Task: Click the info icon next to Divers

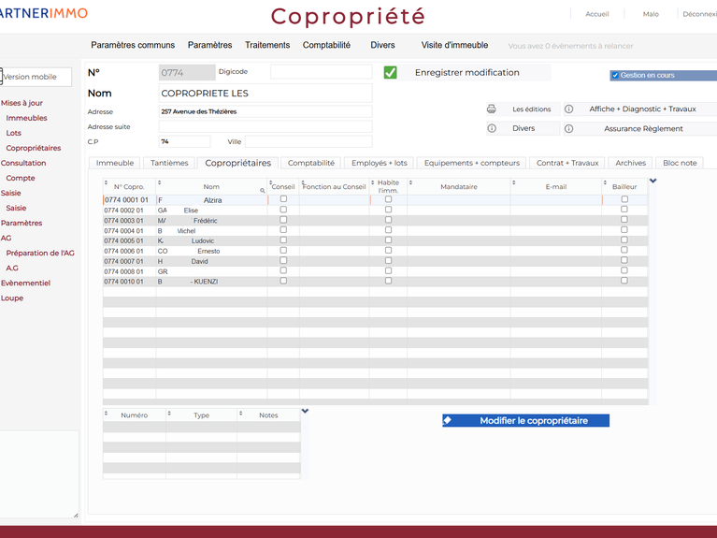Action: pos(492,129)
